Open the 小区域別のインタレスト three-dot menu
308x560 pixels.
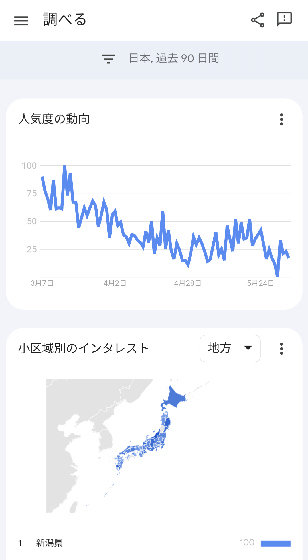pyautogui.click(x=281, y=349)
